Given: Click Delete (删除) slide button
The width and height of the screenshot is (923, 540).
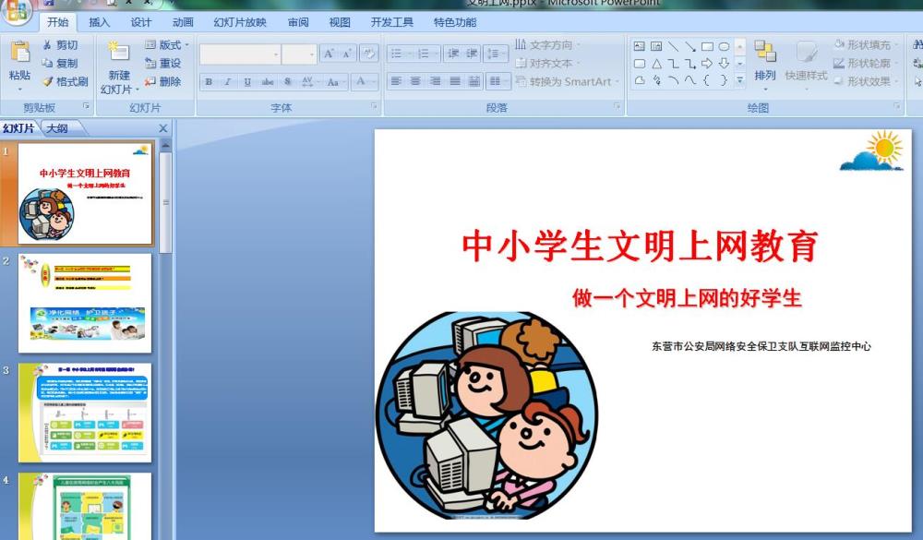Looking at the screenshot, I should coord(163,81).
